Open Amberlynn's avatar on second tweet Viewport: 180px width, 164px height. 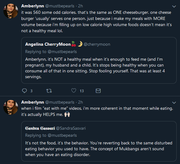point(11,107)
